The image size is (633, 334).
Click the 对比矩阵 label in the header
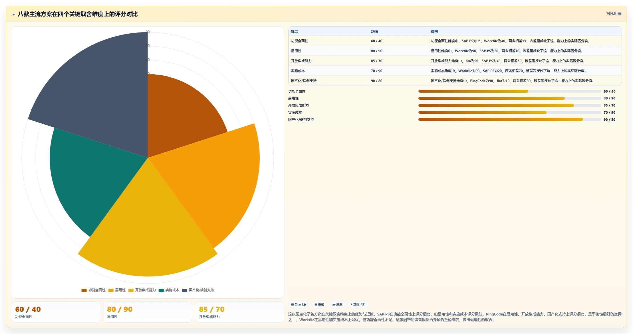[614, 14]
